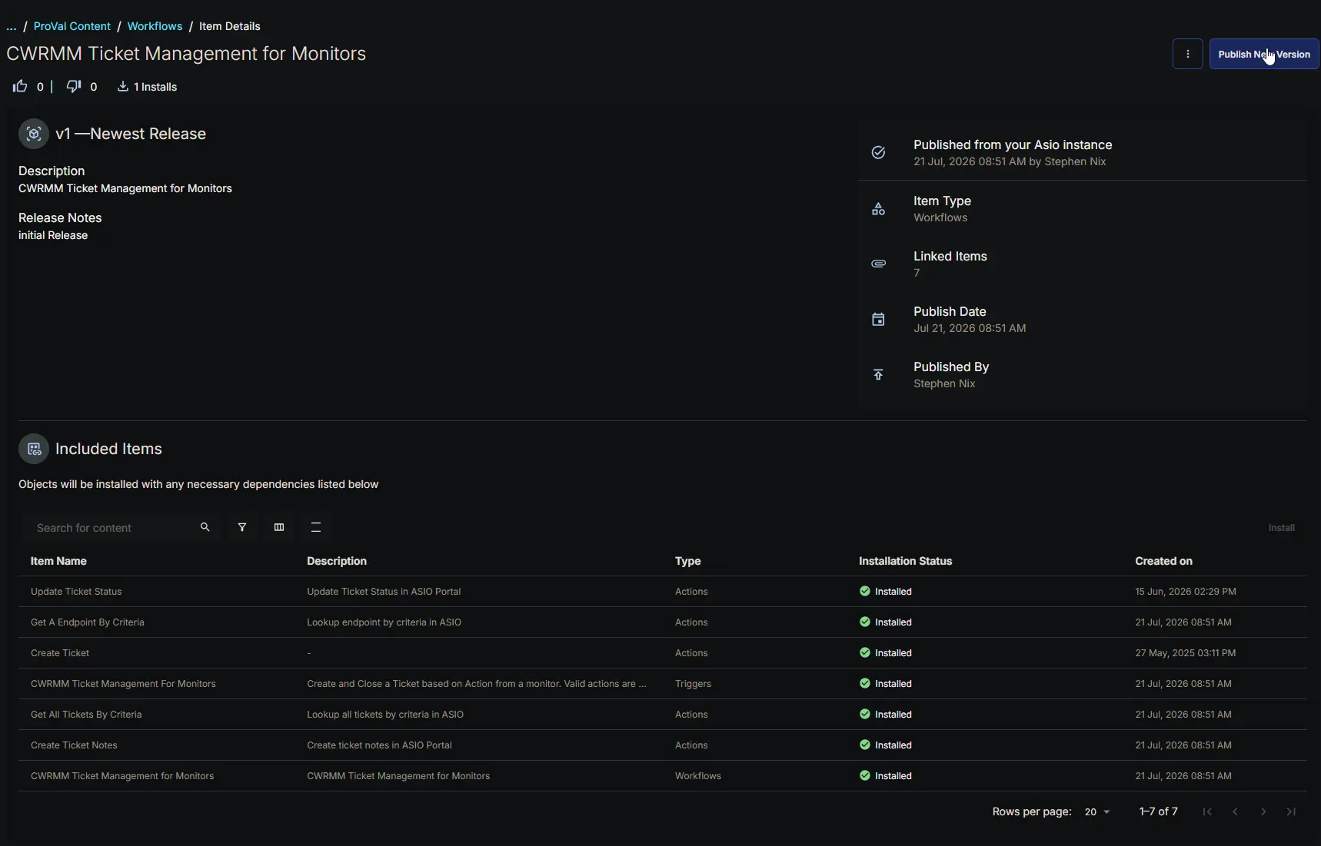This screenshot has height=846, width=1321.
Task: Click the Published from Asio checkmark icon
Action: [x=878, y=152]
